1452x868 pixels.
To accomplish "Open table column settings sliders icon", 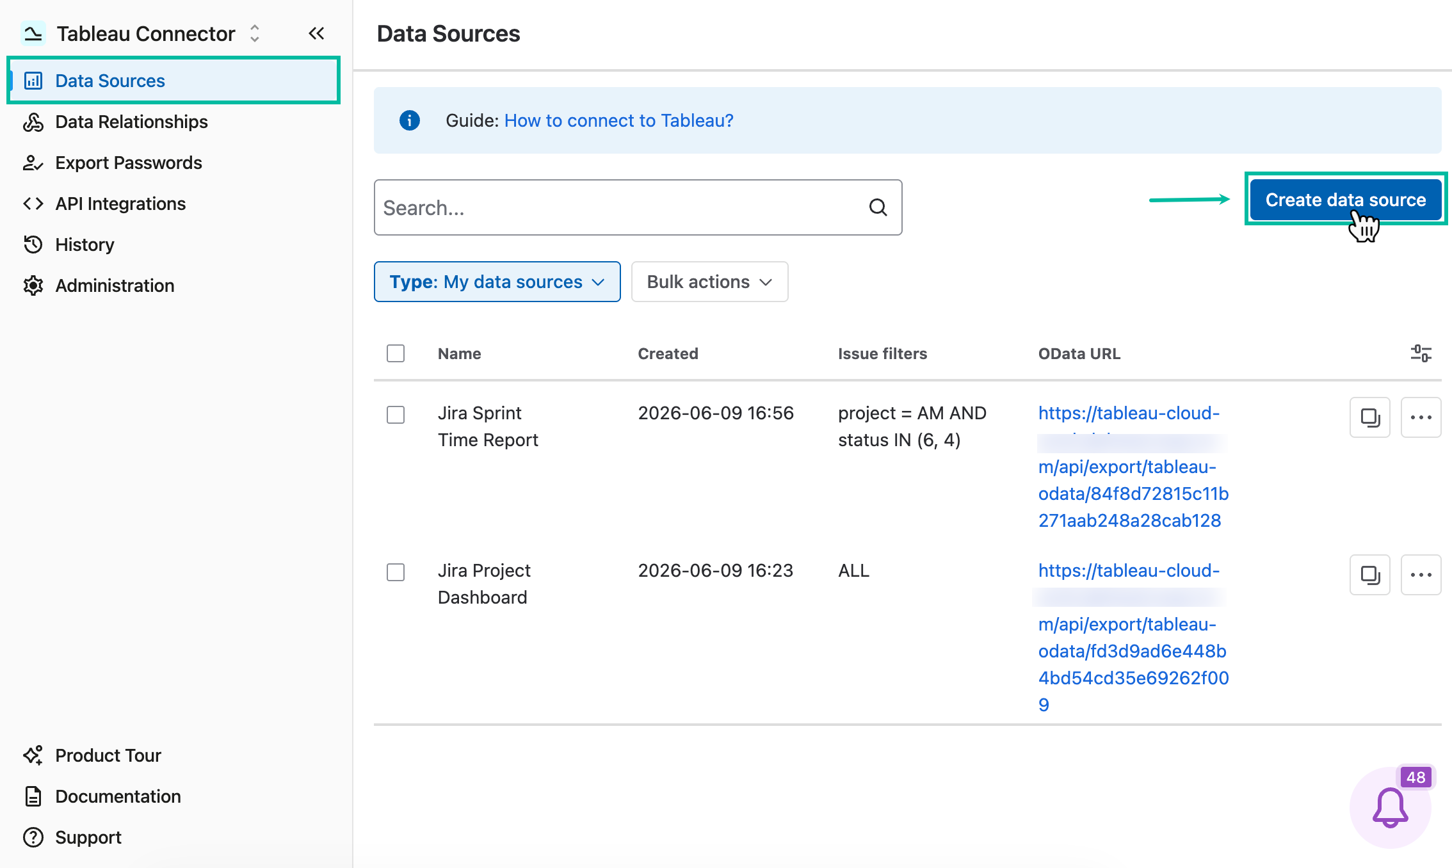I will click(1421, 353).
